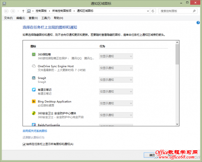Click the computer icon in address bar

click(29, 11)
